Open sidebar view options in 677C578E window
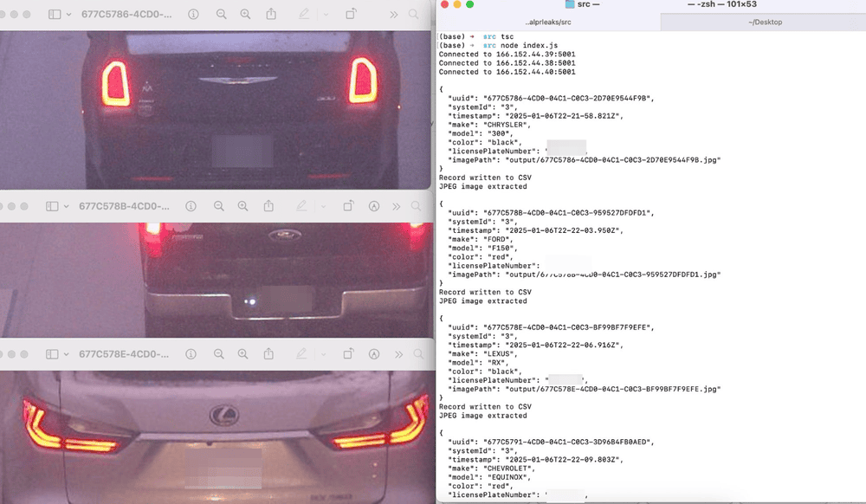Image resolution: width=866 pixels, height=504 pixels. [67, 354]
